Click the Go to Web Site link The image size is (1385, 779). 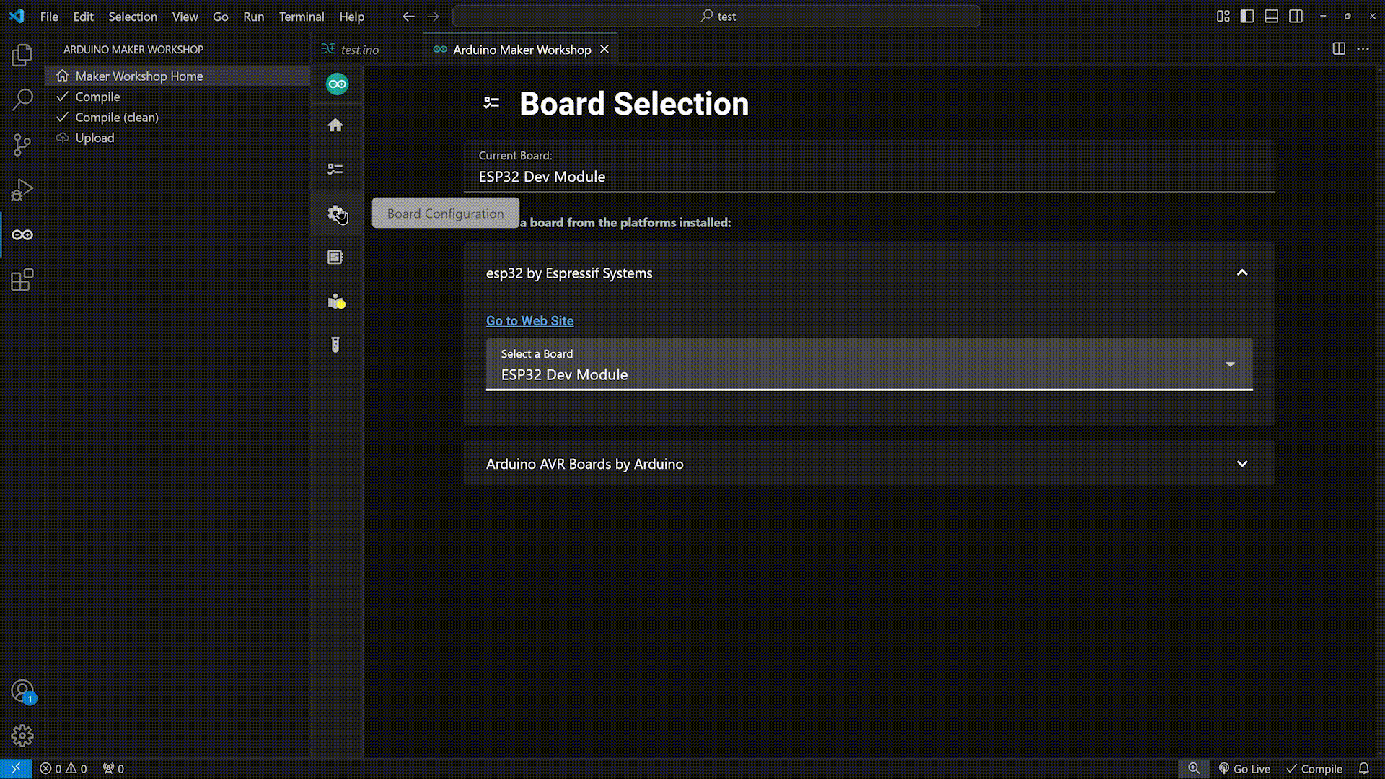(530, 320)
